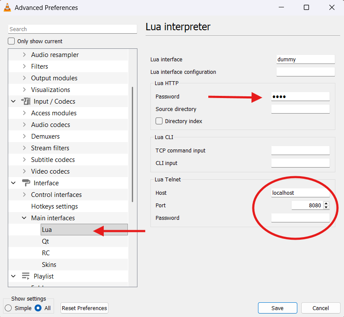Expand the Access modules node

pyautogui.click(x=24, y=113)
